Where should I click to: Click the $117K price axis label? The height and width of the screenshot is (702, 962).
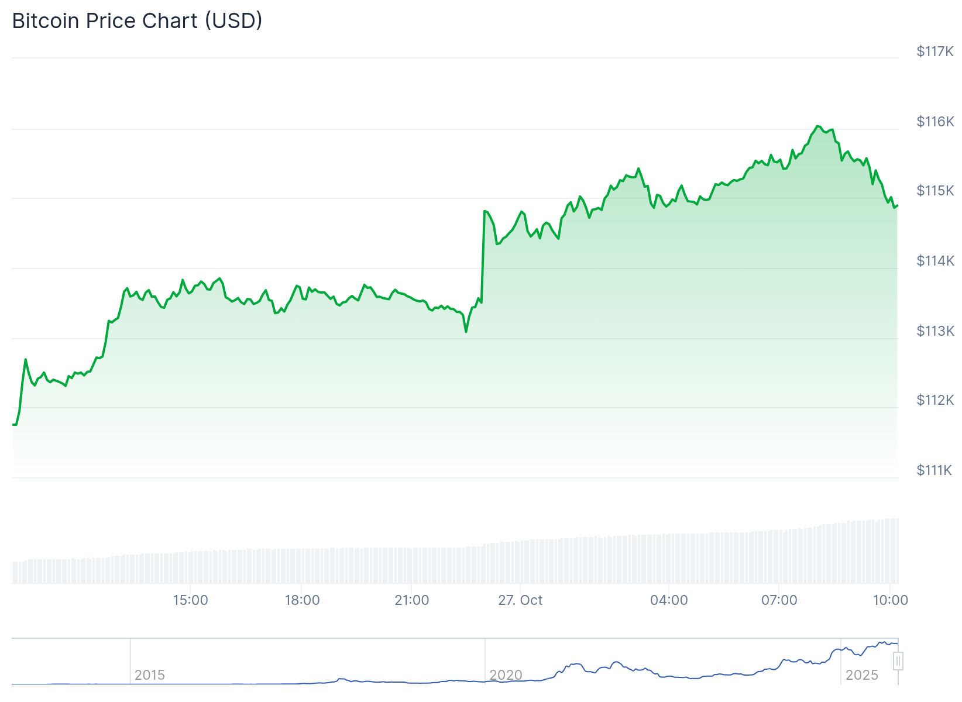(934, 51)
